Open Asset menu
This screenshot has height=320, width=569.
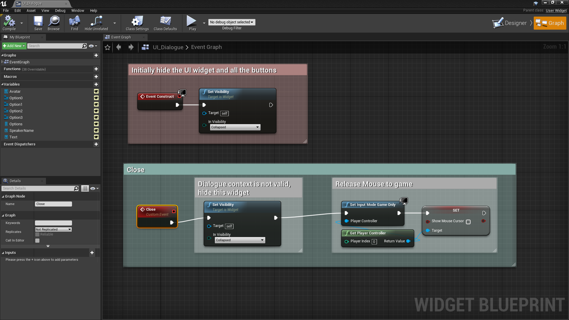pyautogui.click(x=31, y=11)
